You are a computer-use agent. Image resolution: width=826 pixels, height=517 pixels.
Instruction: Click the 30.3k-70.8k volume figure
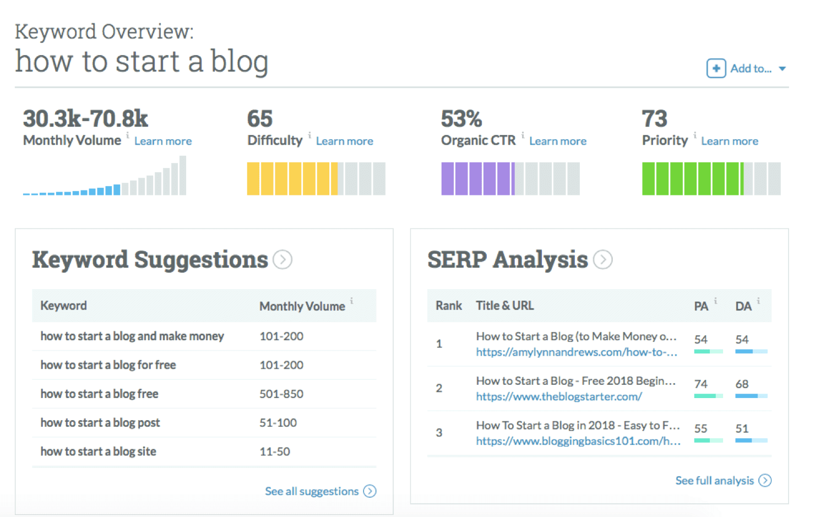click(x=85, y=118)
